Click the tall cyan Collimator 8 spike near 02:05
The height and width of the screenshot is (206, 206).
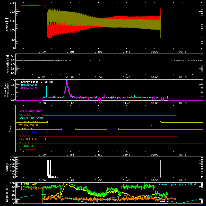pos(164,91)
